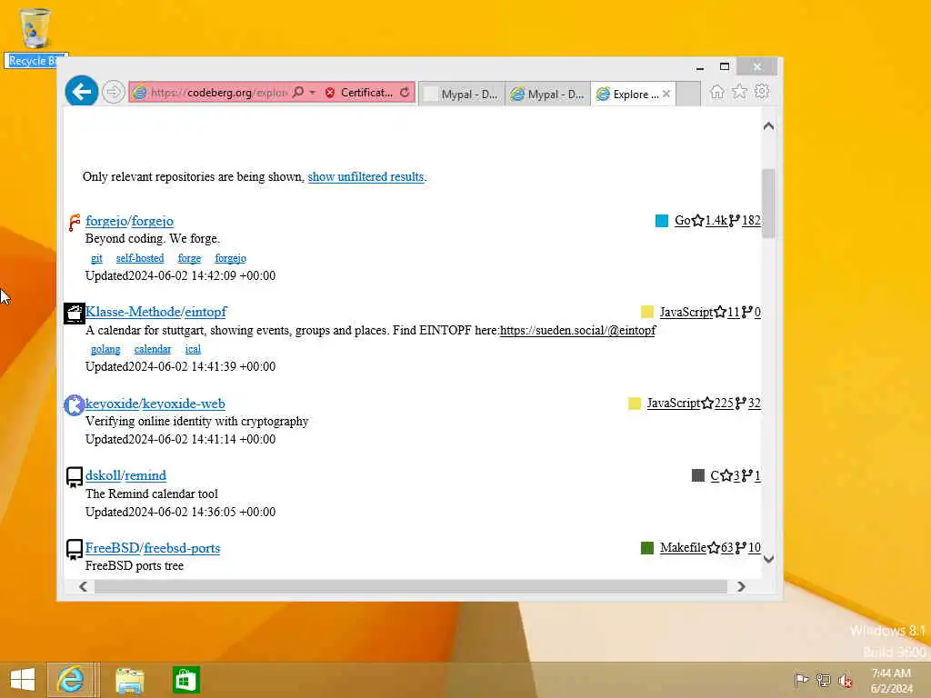Click the Makefile language link
Image resolution: width=931 pixels, height=698 pixels.
point(683,548)
